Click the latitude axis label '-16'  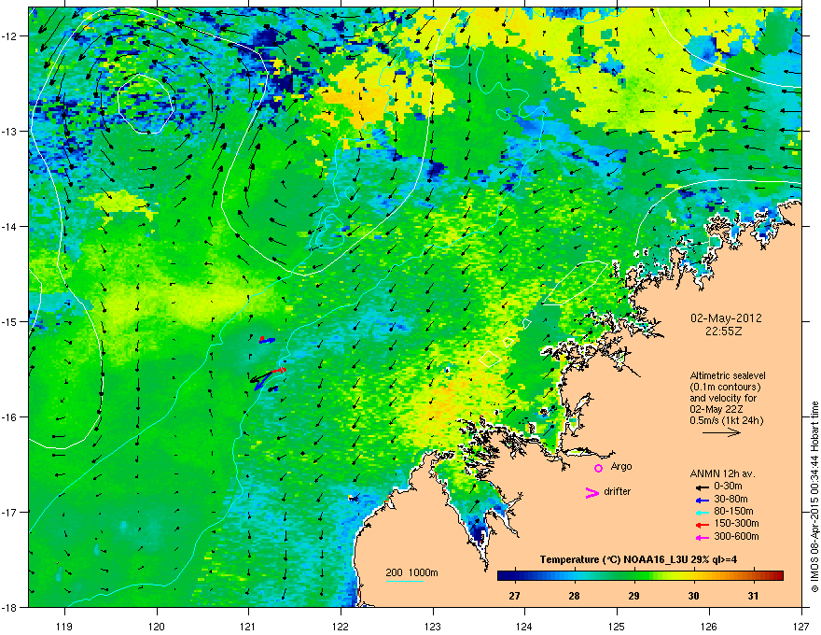[x=9, y=417]
